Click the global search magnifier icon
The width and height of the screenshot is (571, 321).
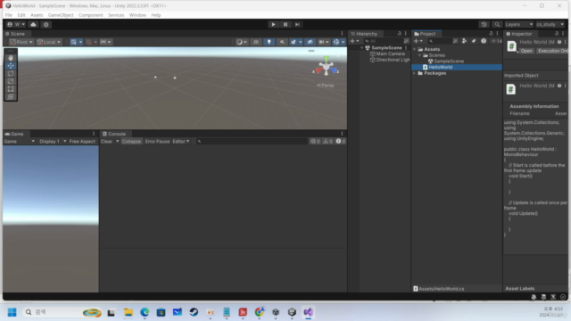[497, 24]
